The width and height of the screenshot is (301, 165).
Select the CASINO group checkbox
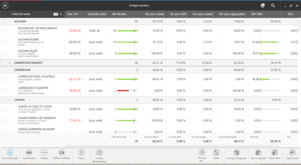point(4,100)
